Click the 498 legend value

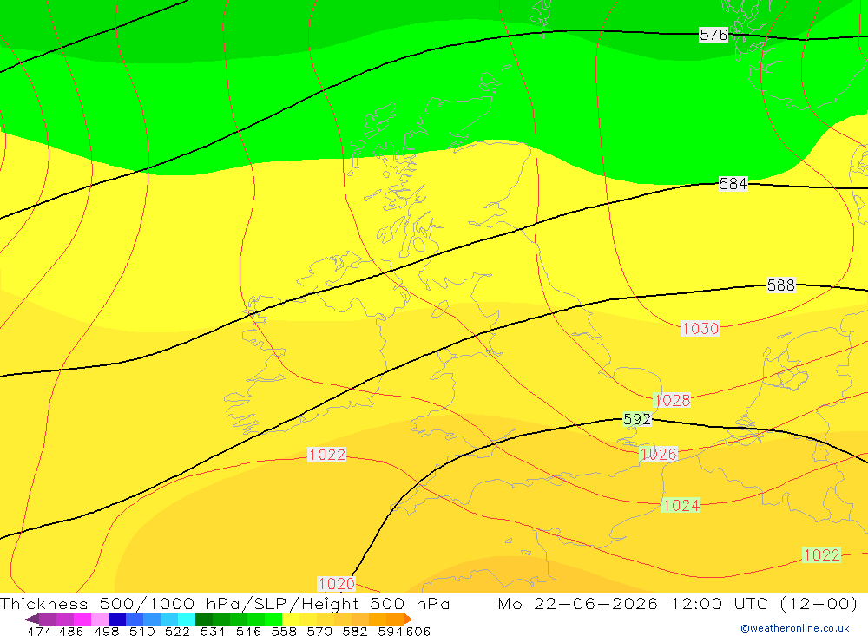(106, 632)
